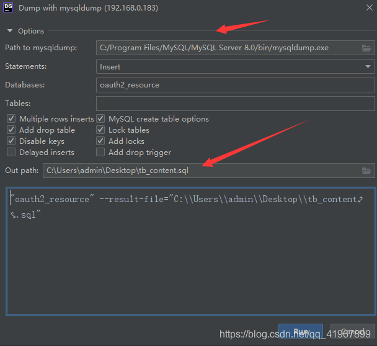Click the empty Tables field
377x346 pixels.
pos(236,104)
